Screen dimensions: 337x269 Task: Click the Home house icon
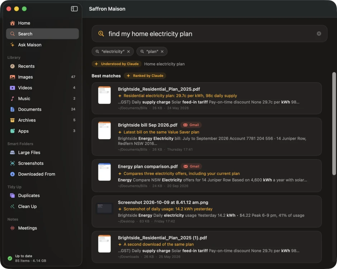coord(13,23)
